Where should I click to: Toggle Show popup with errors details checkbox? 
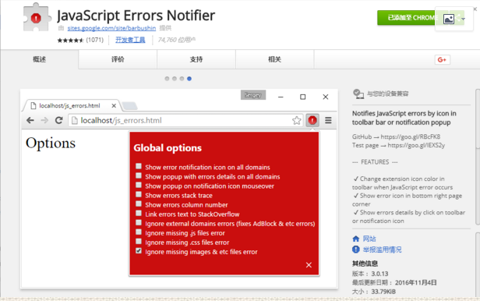139,175
